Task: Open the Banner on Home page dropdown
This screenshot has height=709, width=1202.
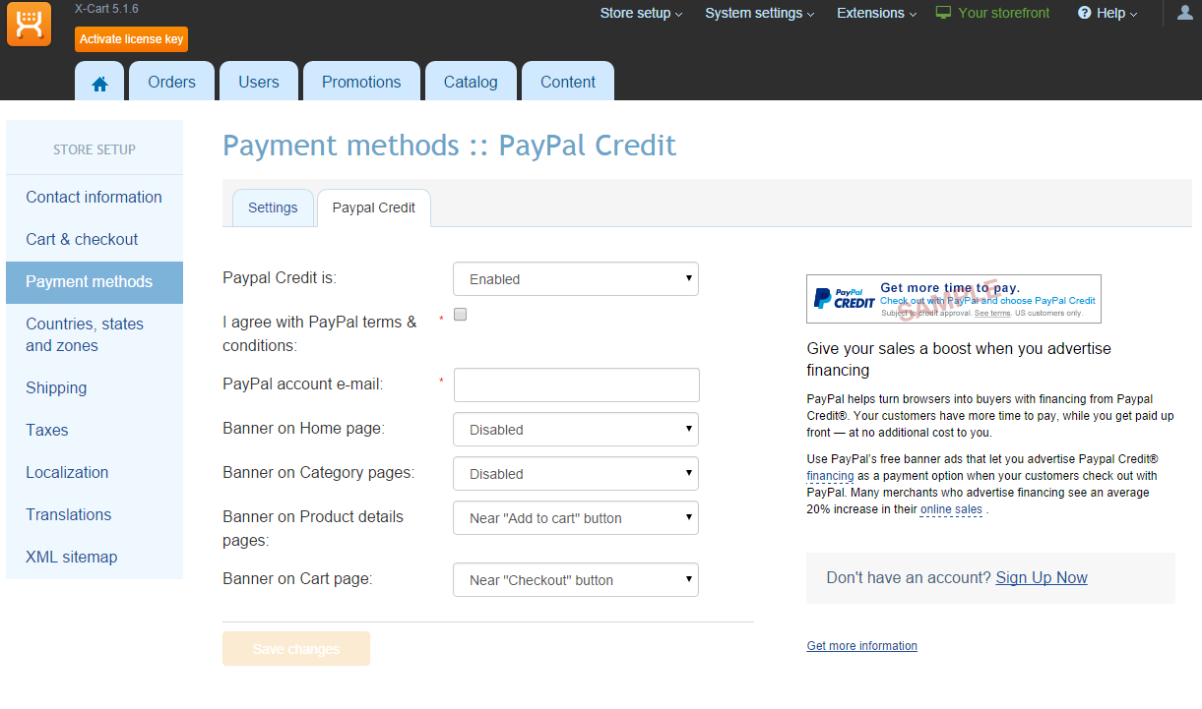Action: tap(576, 430)
